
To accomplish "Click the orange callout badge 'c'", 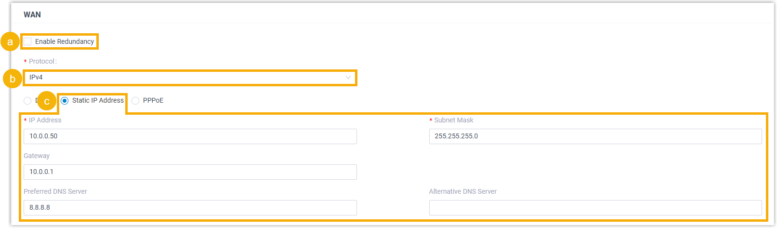I will (x=47, y=101).
